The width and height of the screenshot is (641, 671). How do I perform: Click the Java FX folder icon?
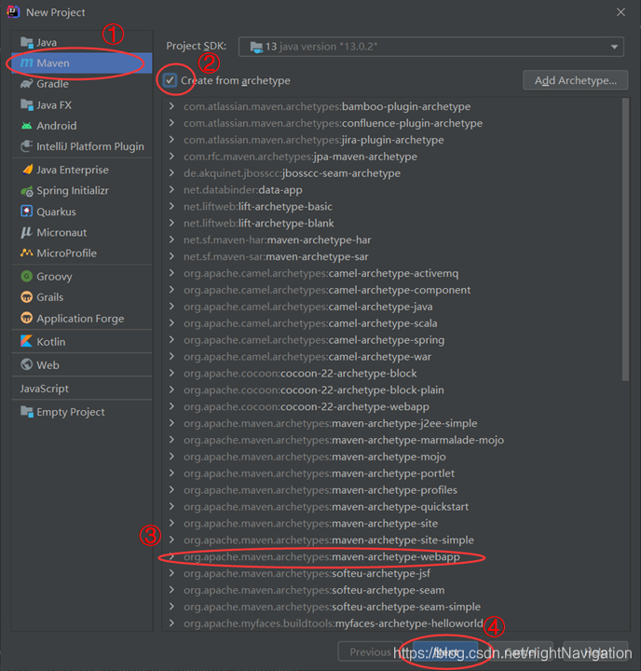coord(26,104)
